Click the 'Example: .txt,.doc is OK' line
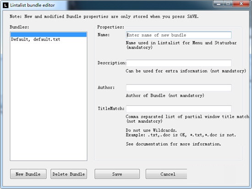Image resolution: width=252 pixels, height=189 pixels. pyautogui.click(x=181, y=135)
